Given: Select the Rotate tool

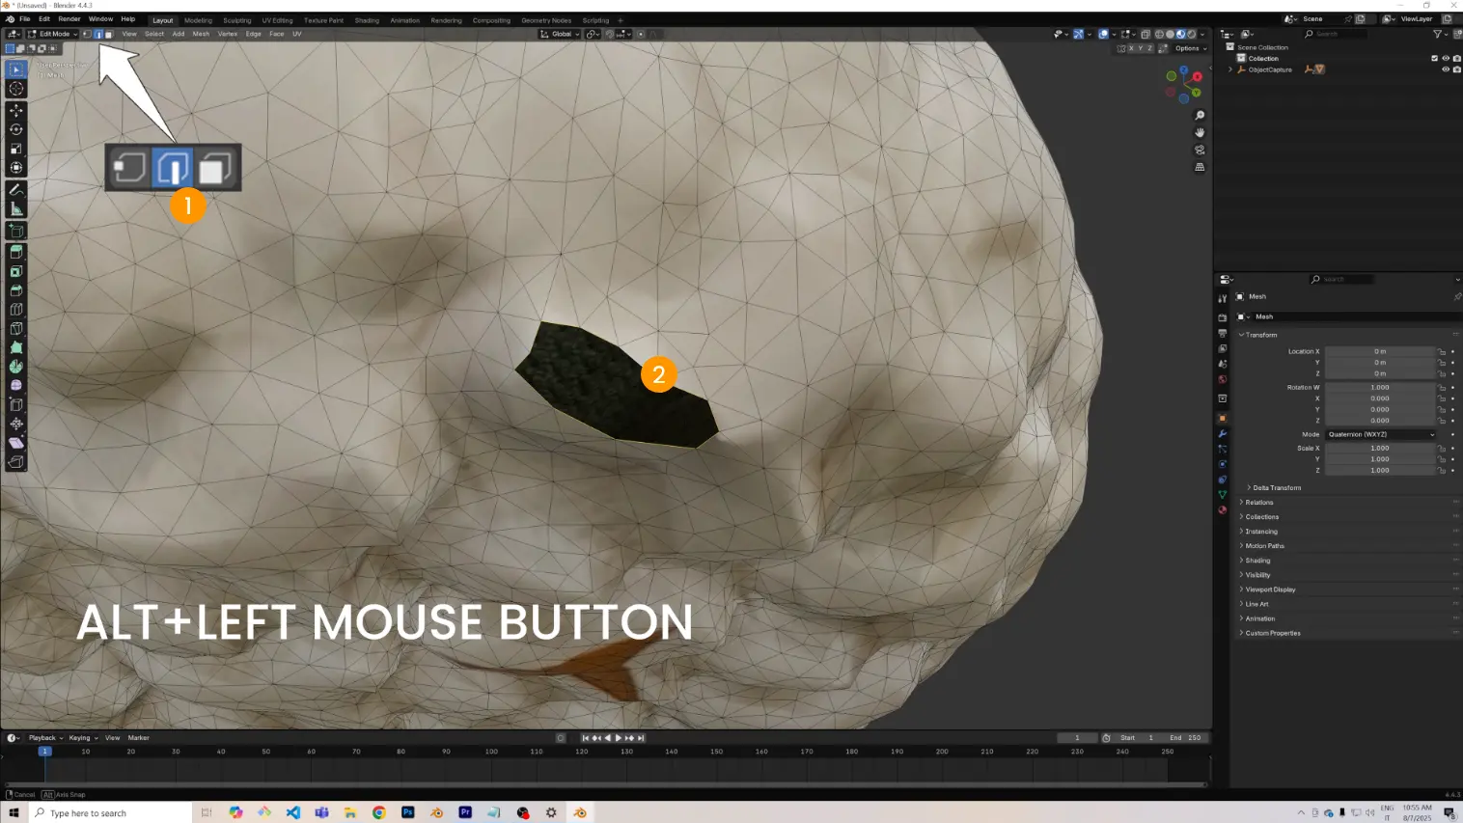Looking at the screenshot, I should pyautogui.click(x=16, y=129).
